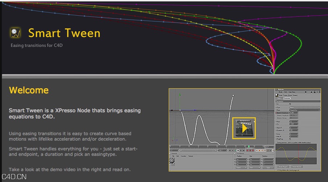Viewport: 328px width, 182px height.
Task: Toggle the On checkbox in Parameter section
Action: click(x=289, y=104)
